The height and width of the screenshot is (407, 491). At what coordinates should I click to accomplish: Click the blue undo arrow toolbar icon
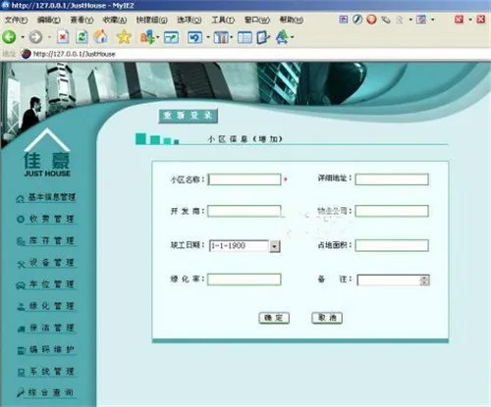pos(194,37)
